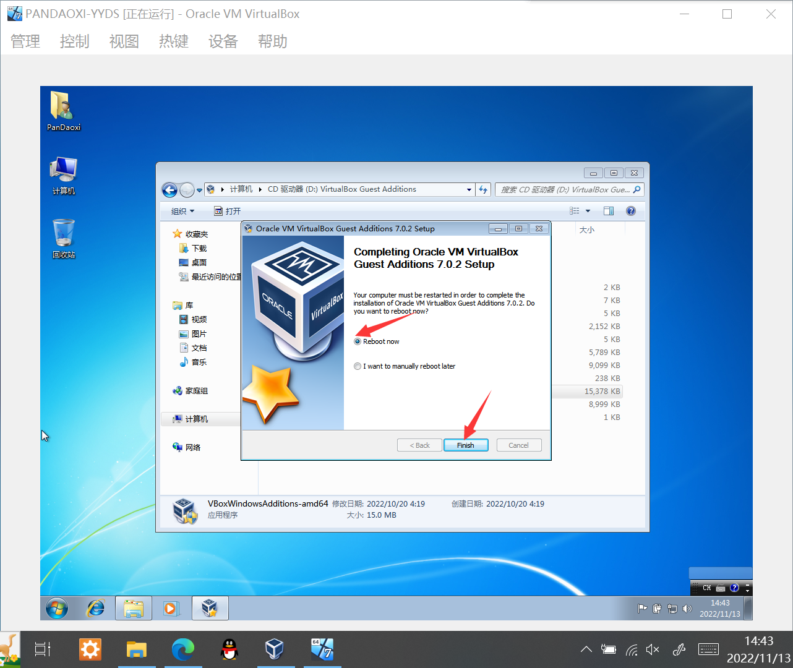793x668 pixels.
Task: Select 文档 library
Action: click(x=193, y=348)
